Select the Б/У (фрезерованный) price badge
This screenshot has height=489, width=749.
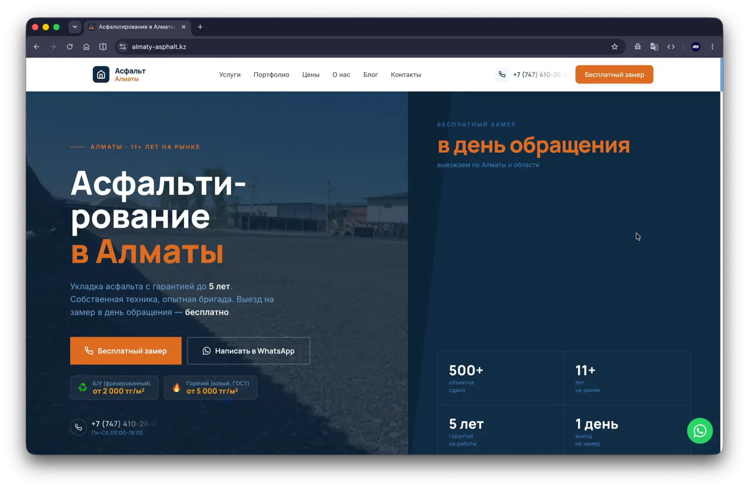click(114, 387)
